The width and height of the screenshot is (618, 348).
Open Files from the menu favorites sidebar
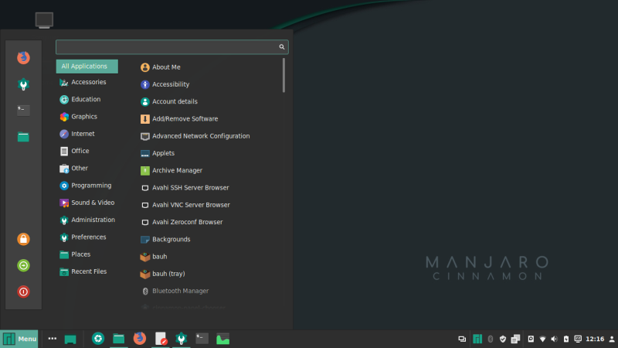click(23, 137)
